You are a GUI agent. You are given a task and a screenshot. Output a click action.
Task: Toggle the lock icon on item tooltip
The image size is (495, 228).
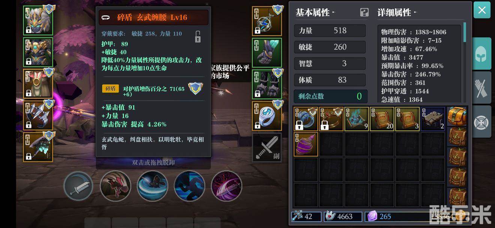click(x=198, y=36)
